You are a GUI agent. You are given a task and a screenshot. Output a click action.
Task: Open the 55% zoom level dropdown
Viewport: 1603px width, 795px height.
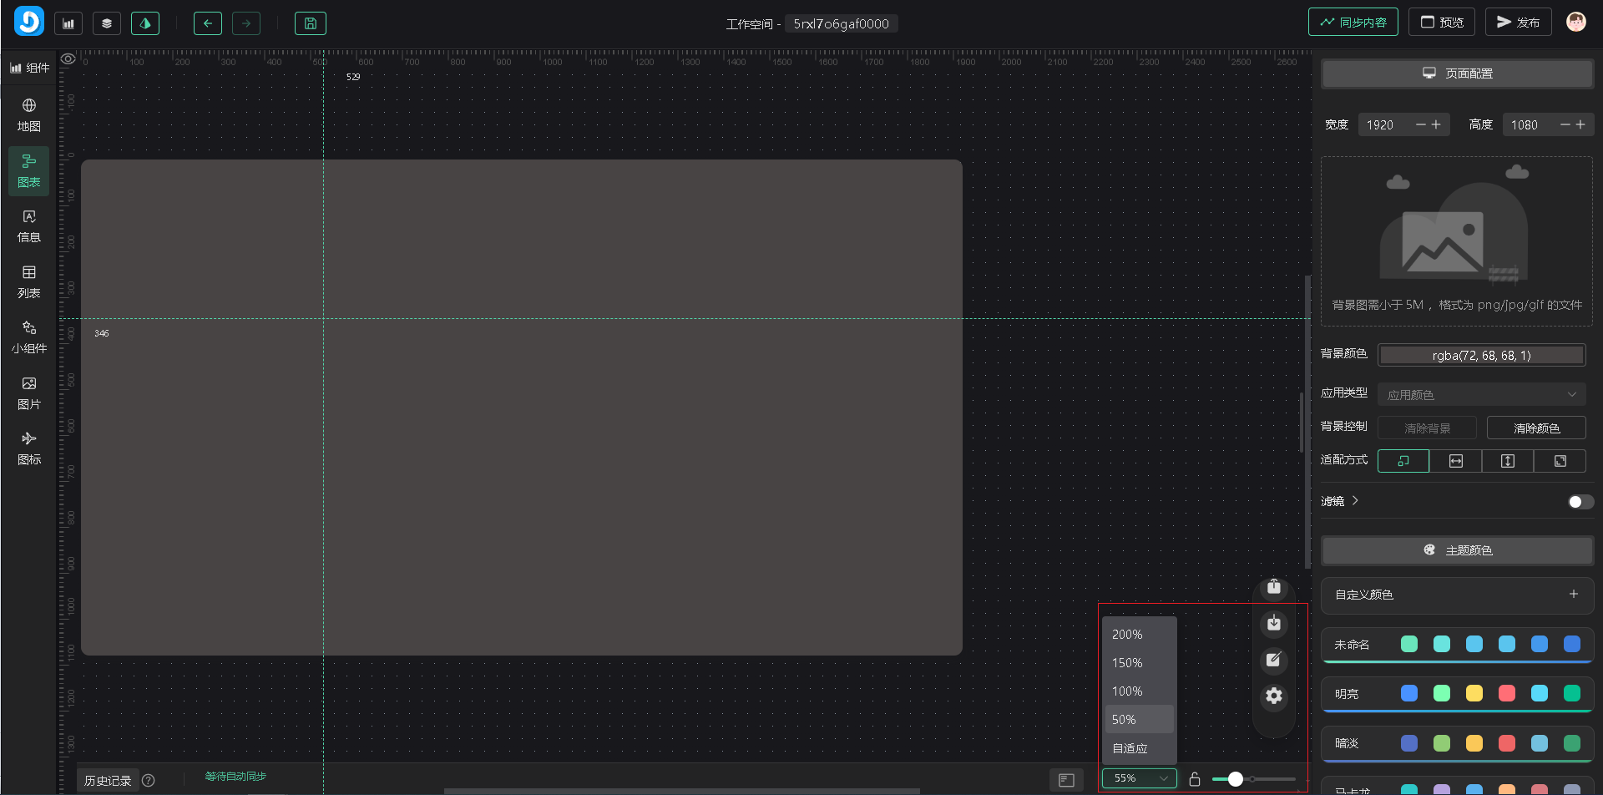pyautogui.click(x=1139, y=778)
